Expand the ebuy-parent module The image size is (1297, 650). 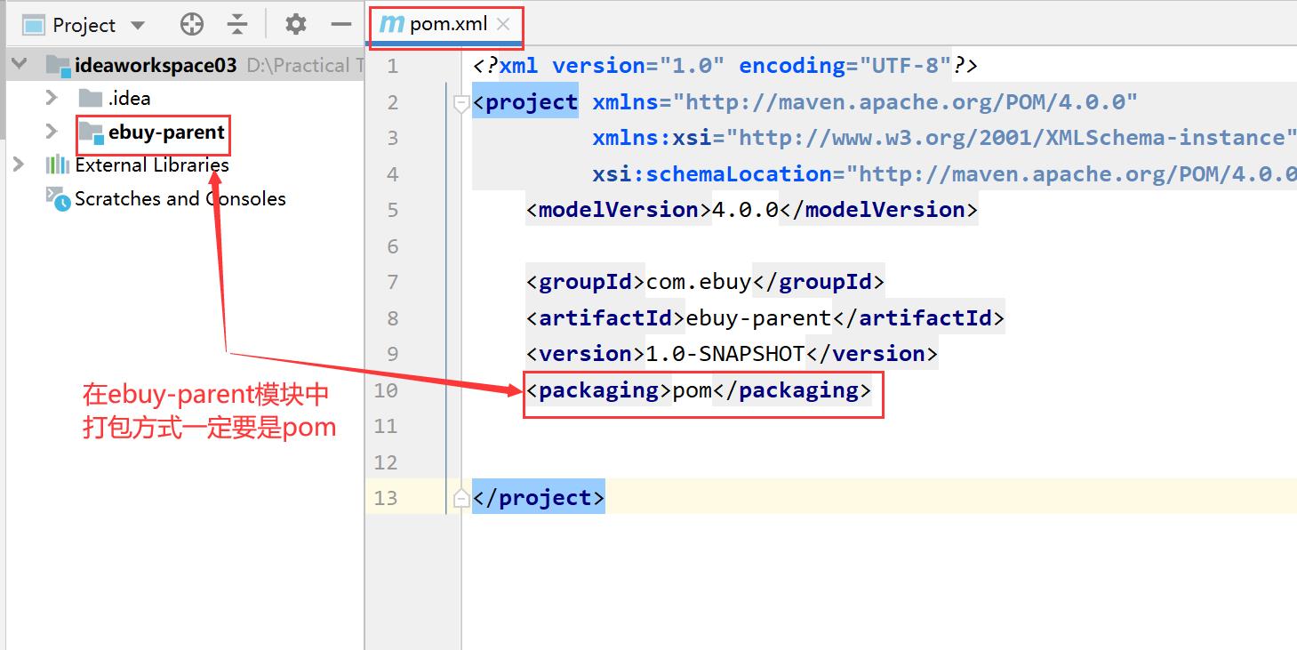point(52,132)
